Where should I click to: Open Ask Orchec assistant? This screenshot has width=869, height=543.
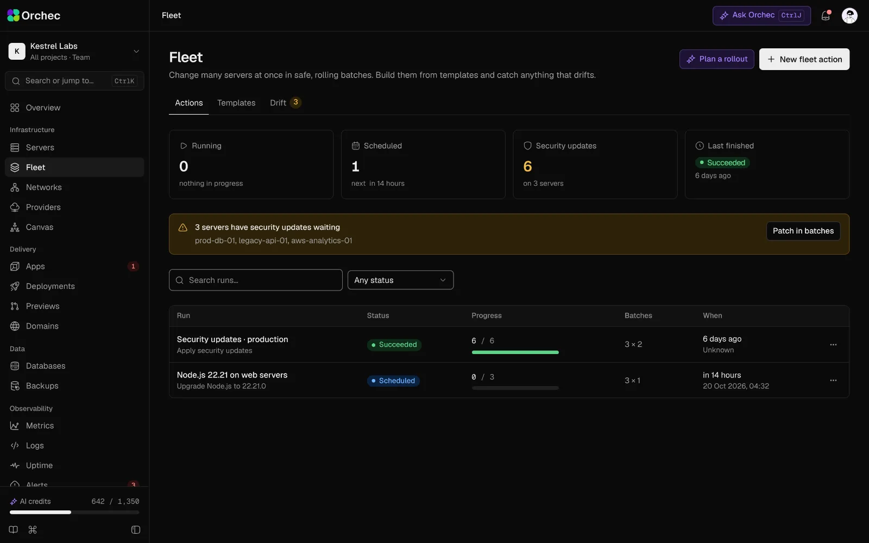761,15
